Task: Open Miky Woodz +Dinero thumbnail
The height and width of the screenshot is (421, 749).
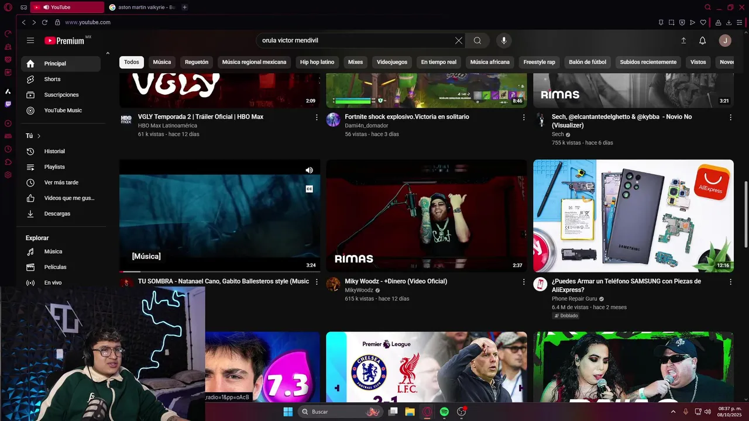Action: 427,216
